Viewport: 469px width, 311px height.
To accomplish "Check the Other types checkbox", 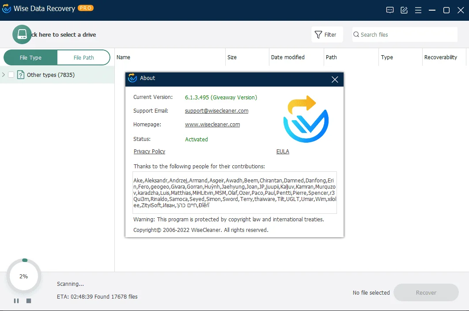I will [x=11, y=75].
